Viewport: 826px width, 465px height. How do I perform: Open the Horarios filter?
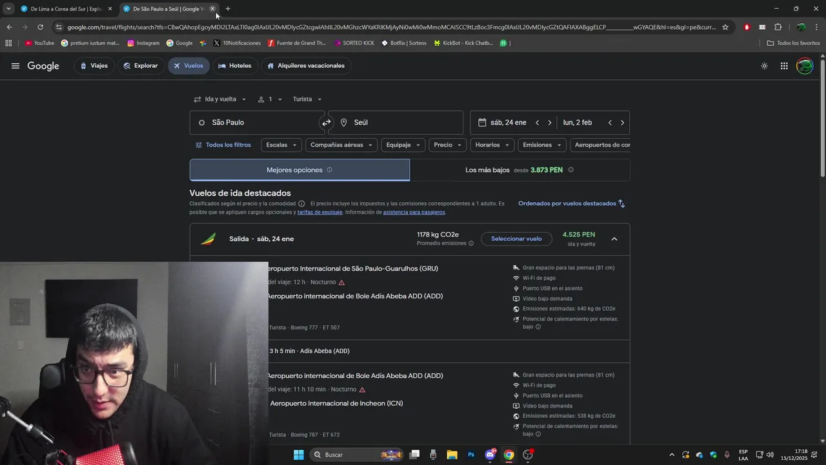[492, 145]
